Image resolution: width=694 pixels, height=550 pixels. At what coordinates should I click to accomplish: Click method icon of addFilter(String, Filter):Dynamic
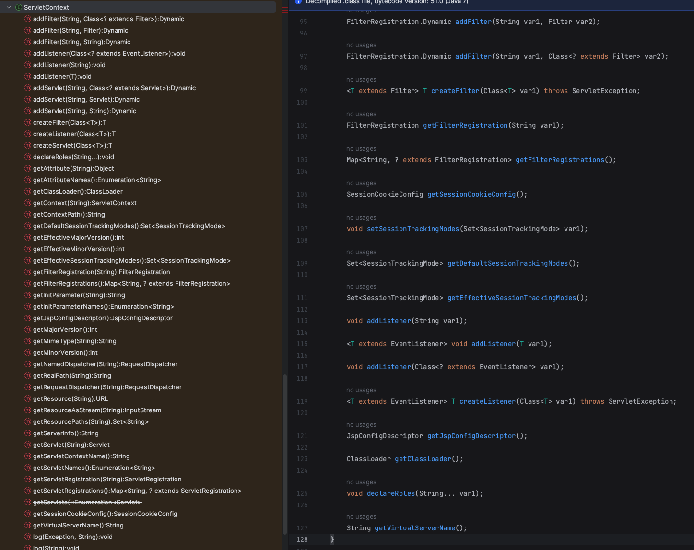pos(28,30)
